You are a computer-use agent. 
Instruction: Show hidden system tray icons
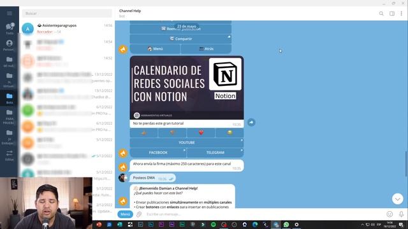362,225
